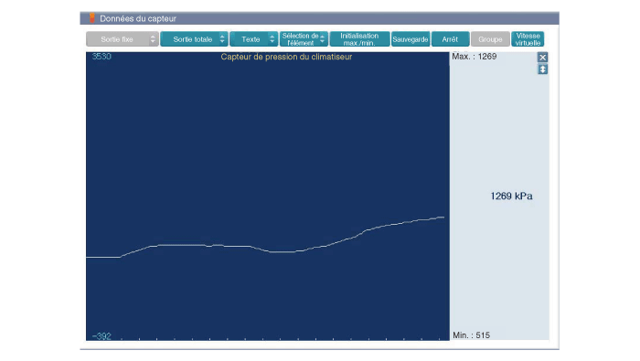The height and width of the screenshot is (361, 640).
Task: Click the Initialisation max./min. button
Action: tap(359, 39)
